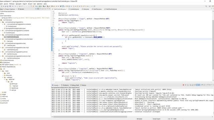Toggle Link with Editor in Project Explorer
The height and width of the screenshot is (120, 214).
coord(38,9)
